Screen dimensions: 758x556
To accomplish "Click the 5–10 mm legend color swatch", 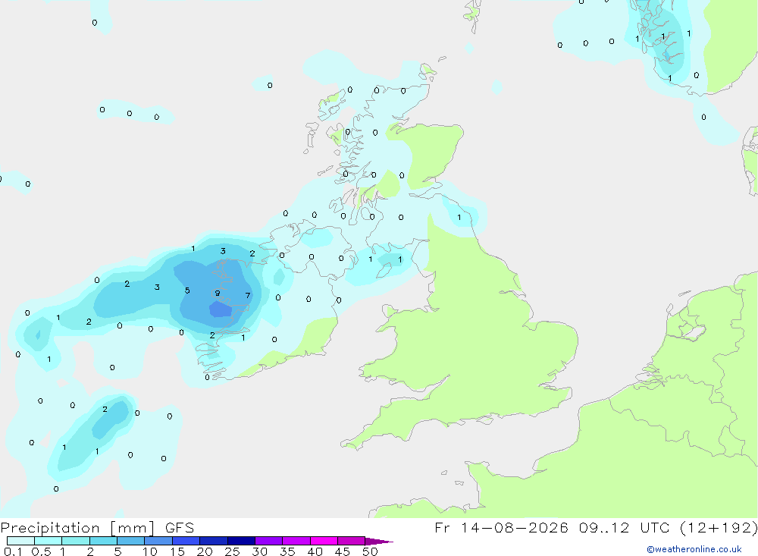I will (131, 541).
